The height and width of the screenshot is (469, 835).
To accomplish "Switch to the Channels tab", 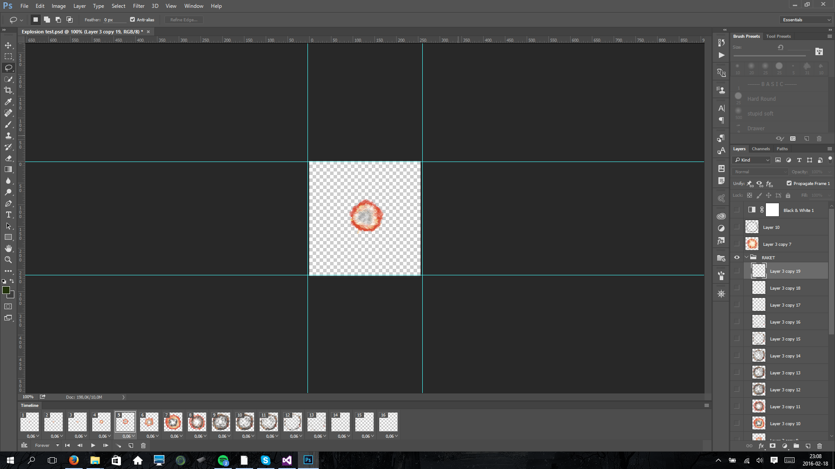I will pyautogui.click(x=761, y=149).
